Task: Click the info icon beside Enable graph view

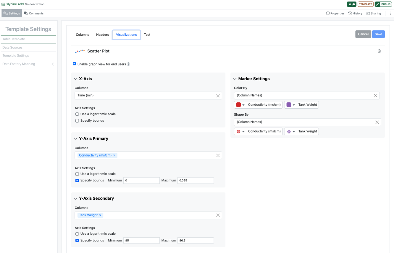Action: 129,64
